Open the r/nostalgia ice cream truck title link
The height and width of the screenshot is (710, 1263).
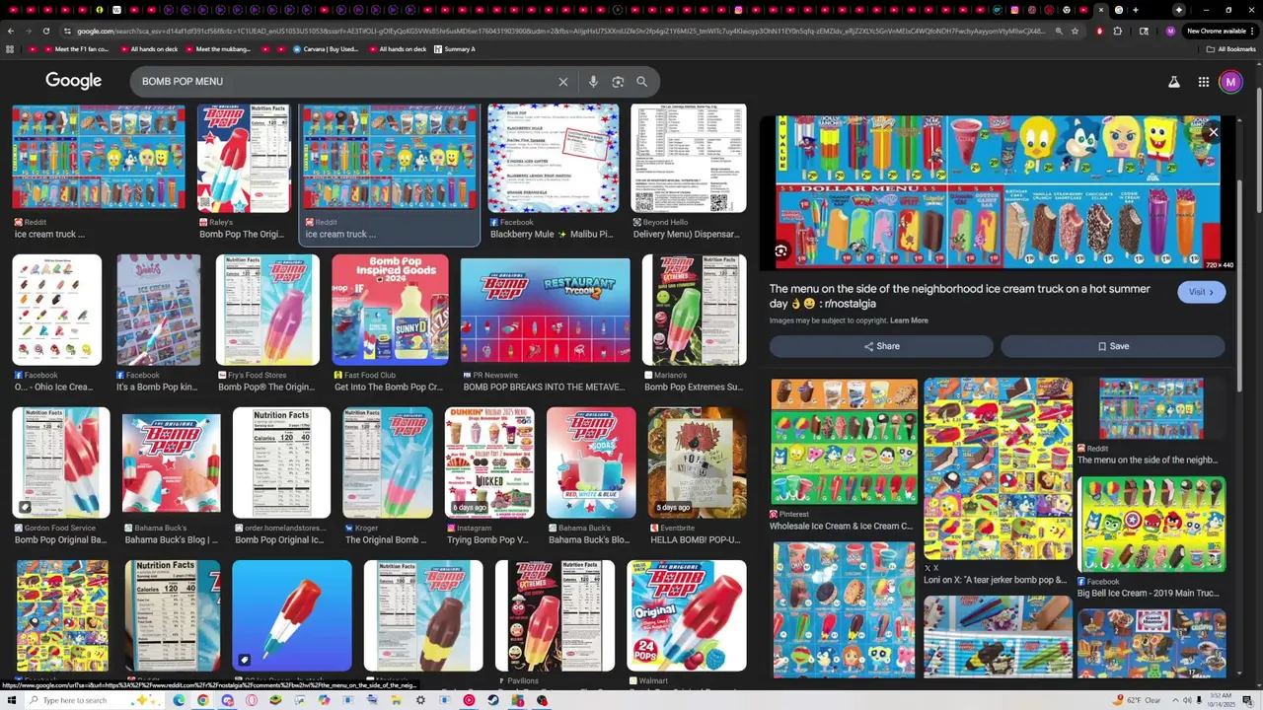click(x=960, y=296)
